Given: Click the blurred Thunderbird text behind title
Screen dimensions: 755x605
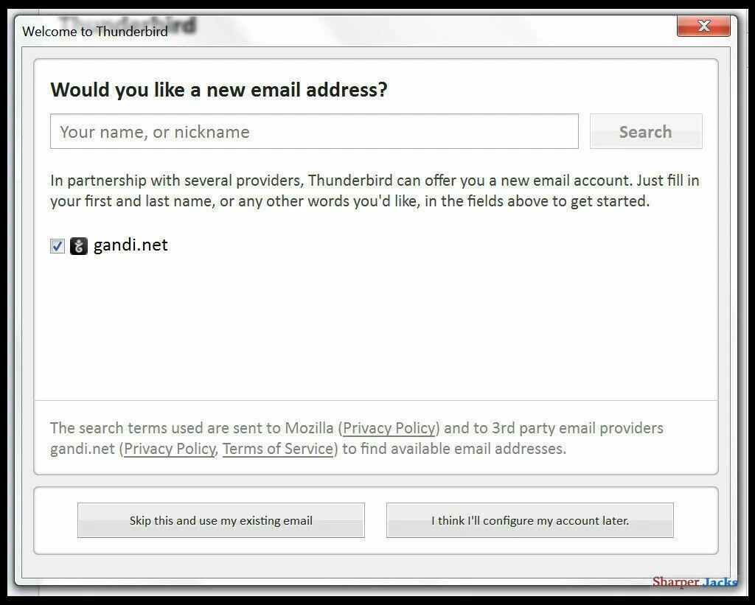Looking at the screenshot, I should 128,25.
